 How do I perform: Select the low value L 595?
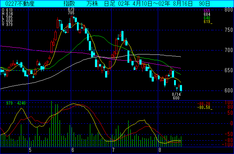click(7, 17)
